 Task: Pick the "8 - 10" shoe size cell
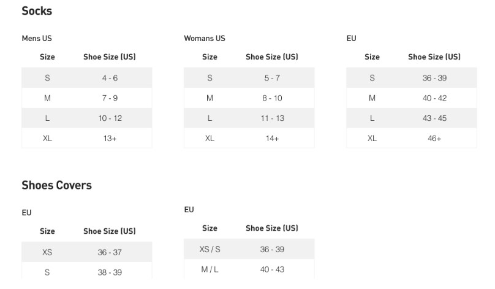click(272, 98)
